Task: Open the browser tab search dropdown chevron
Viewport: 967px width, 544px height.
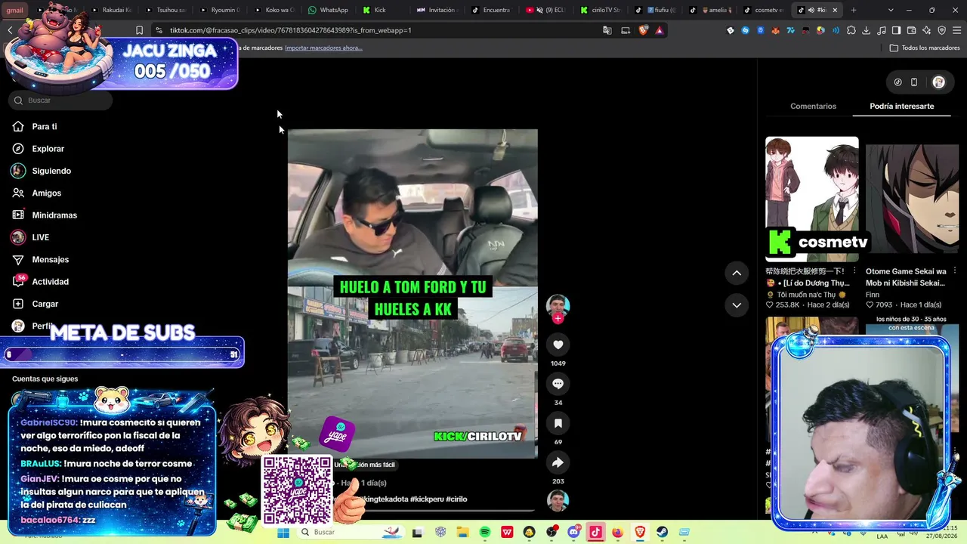Action: [891, 10]
